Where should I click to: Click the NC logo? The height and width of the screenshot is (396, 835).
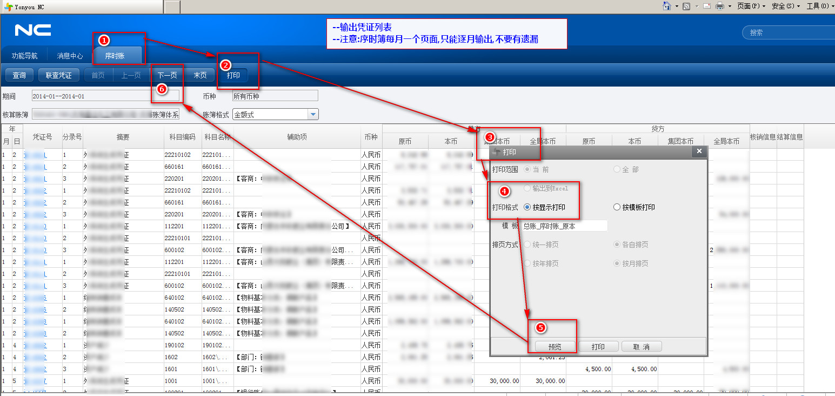click(x=33, y=30)
